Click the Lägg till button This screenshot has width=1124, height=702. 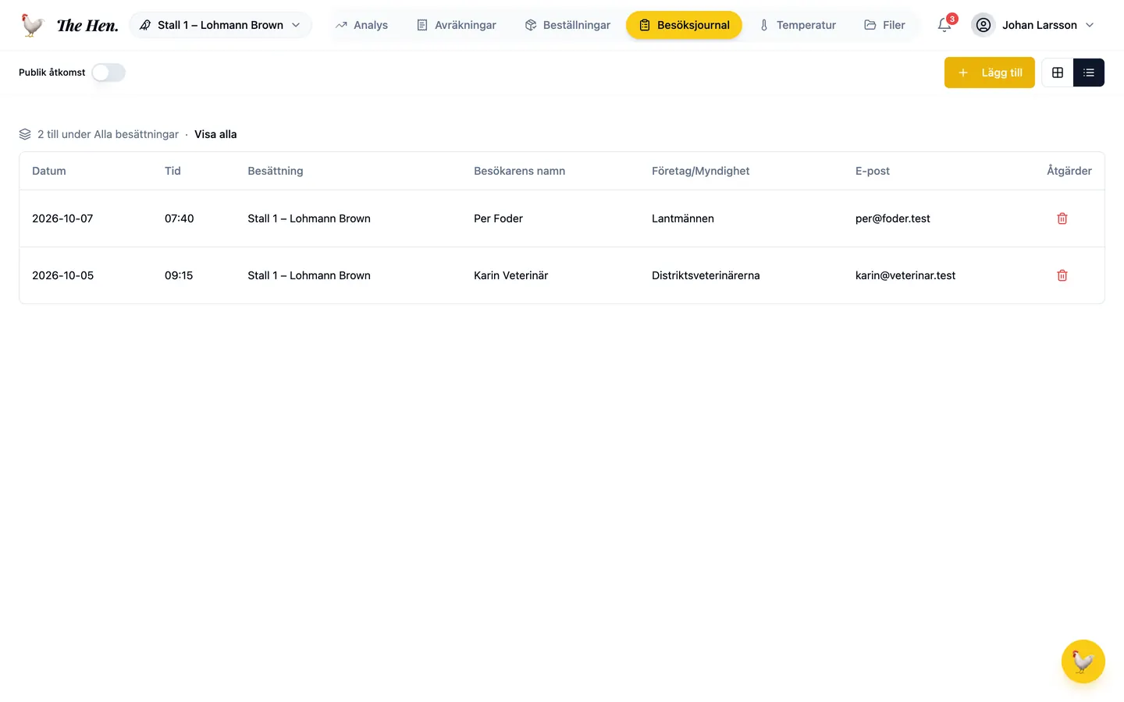click(990, 73)
